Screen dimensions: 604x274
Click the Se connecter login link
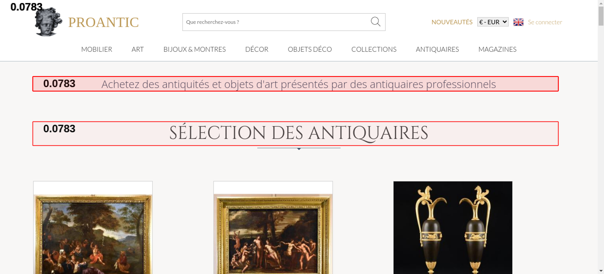pos(545,22)
